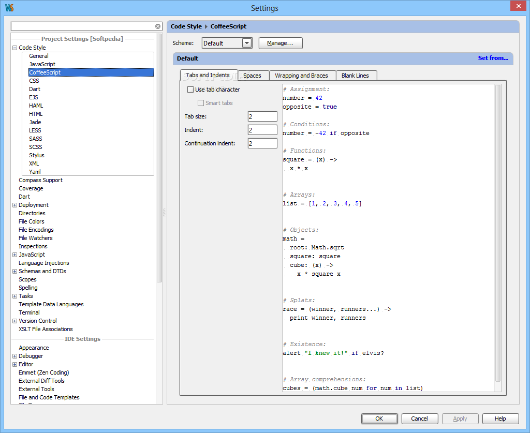Expand the JavaScript project settings node
The height and width of the screenshot is (433, 530).
click(x=14, y=255)
